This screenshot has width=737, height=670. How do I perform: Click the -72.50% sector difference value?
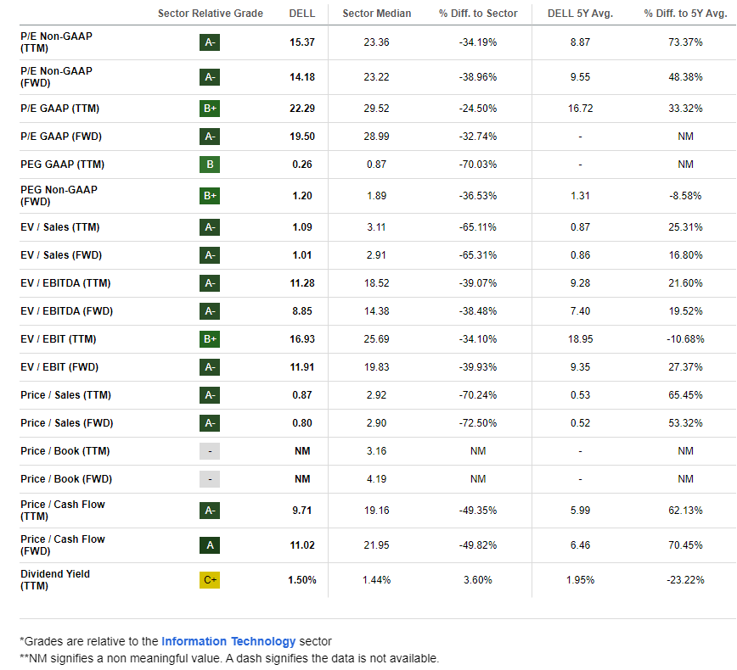(x=478, y=423)
